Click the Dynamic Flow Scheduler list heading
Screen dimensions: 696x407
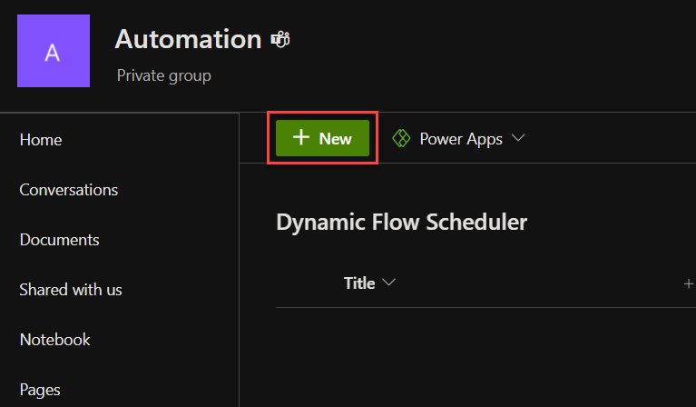[402, 222]
